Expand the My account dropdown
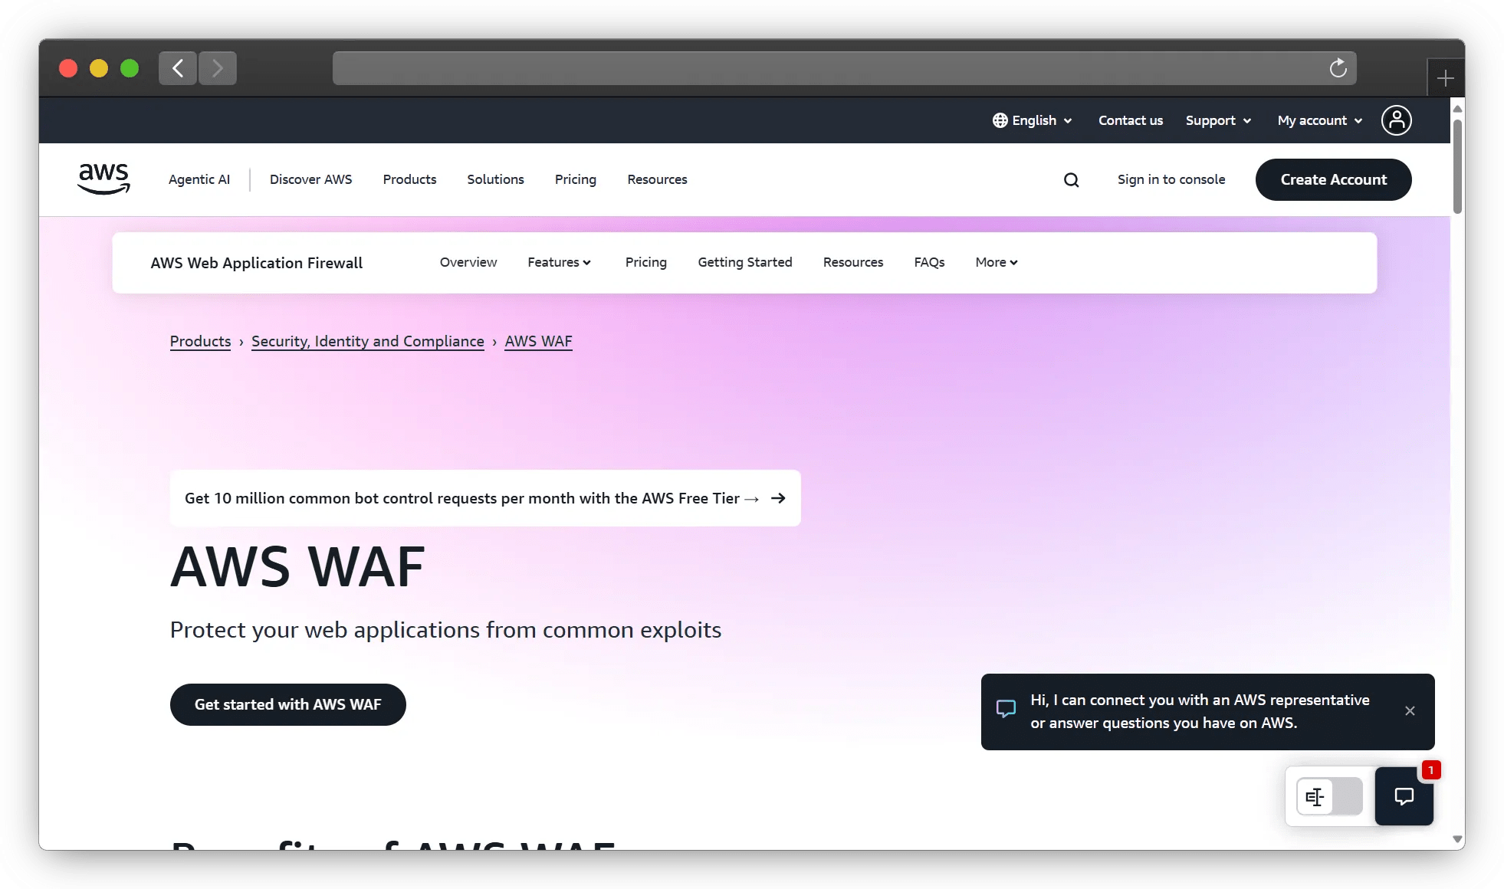 [1319, 120]
